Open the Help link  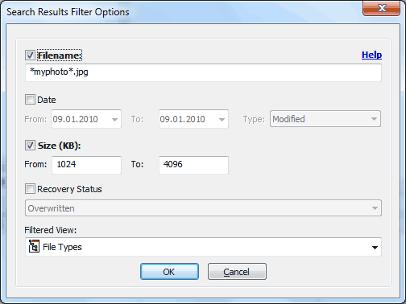(371, 55)
